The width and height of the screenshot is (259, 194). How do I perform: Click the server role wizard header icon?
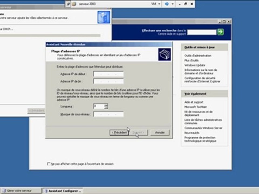tap(104, 17)
